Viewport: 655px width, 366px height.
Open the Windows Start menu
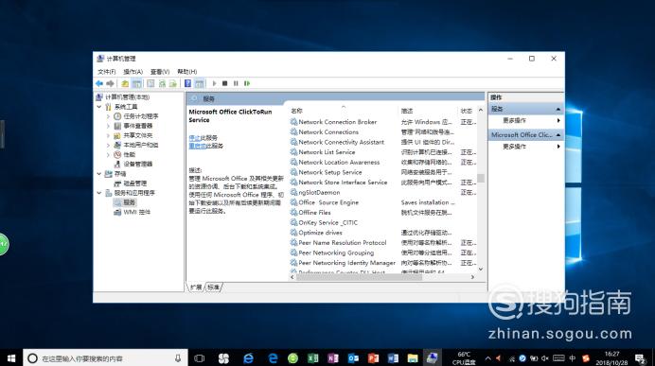pos(11,358)
